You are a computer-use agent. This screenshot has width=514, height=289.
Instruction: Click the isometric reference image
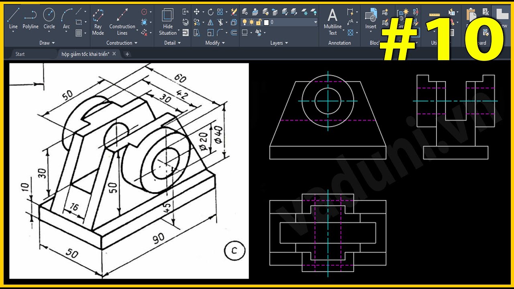[129, 171]
